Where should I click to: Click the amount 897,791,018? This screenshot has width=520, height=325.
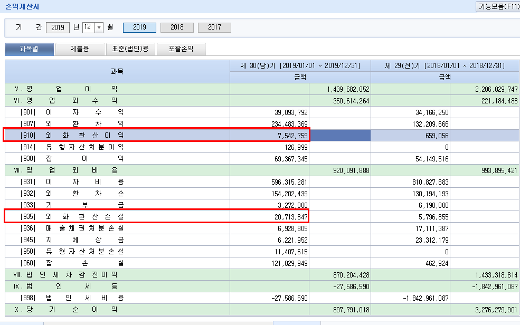click(x=351, y=310)
